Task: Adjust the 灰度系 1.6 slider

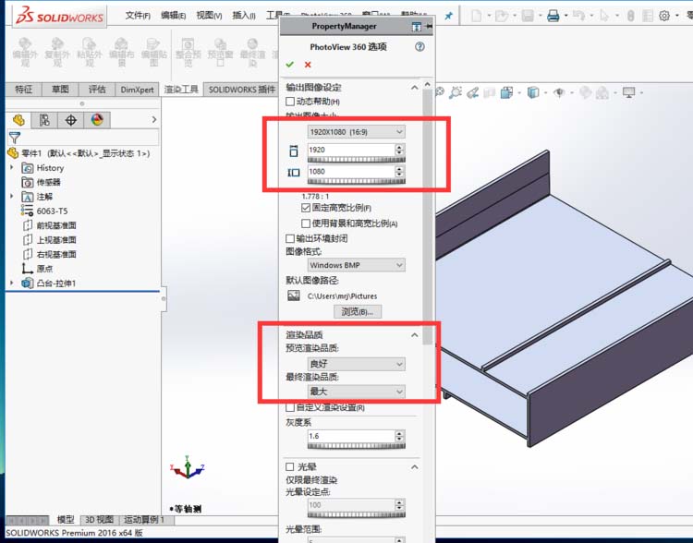Action: pyautogui.click(x=357, y=445)
